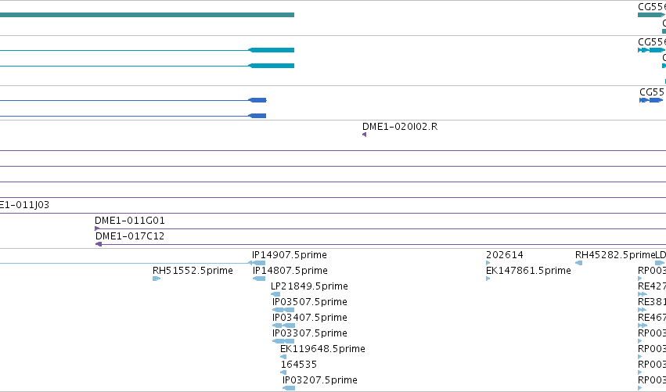Click the IP03307.5prime EST glyph
Viewport: 666px width, 392px height.
pyautogui.click(x=283, y=341)
